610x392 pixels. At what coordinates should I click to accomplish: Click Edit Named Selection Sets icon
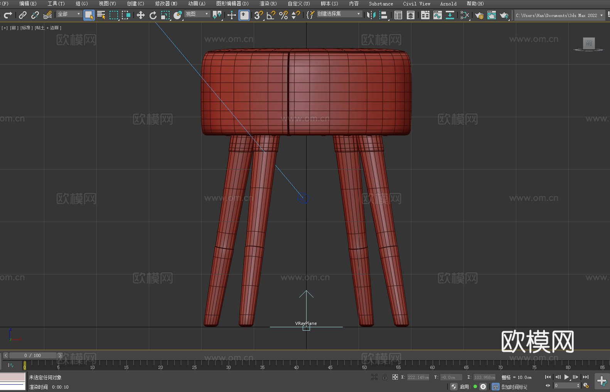pos(310,15)
